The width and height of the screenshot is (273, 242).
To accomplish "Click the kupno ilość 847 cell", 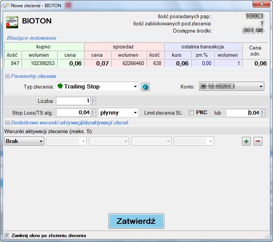I will [12, 63].
